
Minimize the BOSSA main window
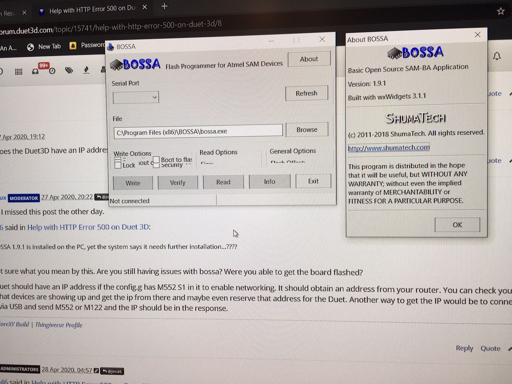pos(271,41)
